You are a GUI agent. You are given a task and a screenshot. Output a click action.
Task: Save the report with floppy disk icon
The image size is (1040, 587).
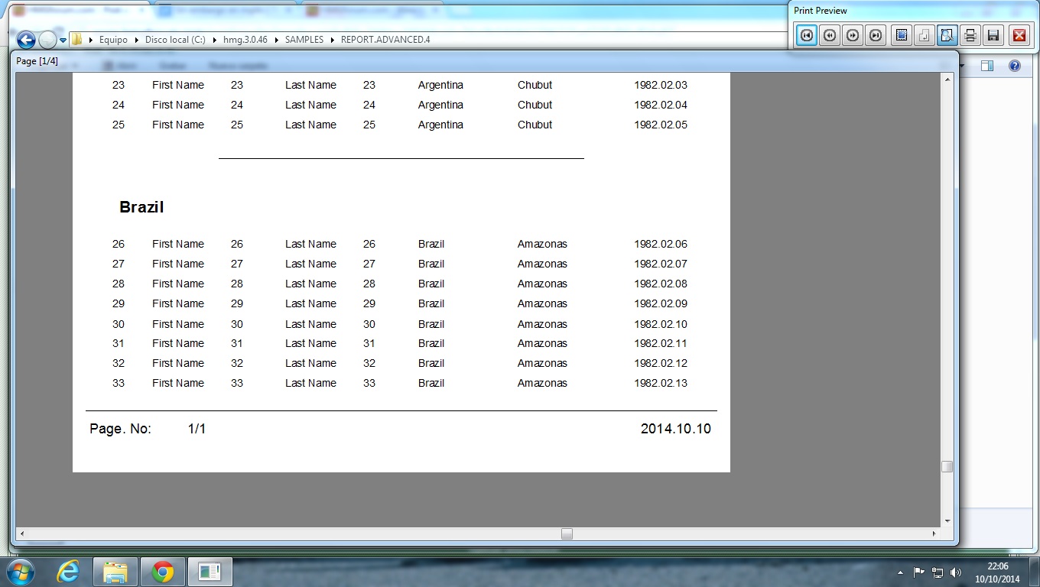point(993,35)
